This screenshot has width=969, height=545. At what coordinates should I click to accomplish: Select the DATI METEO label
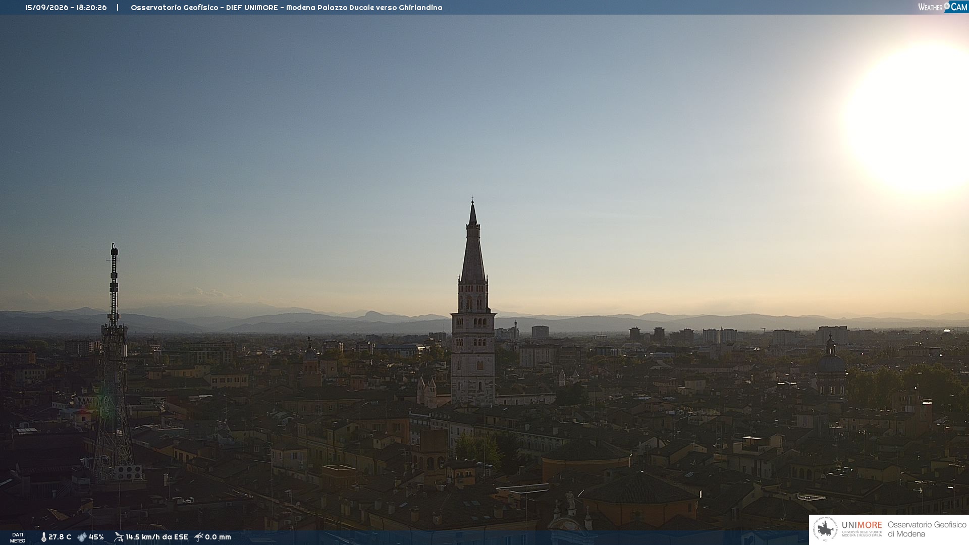[18, 537]
